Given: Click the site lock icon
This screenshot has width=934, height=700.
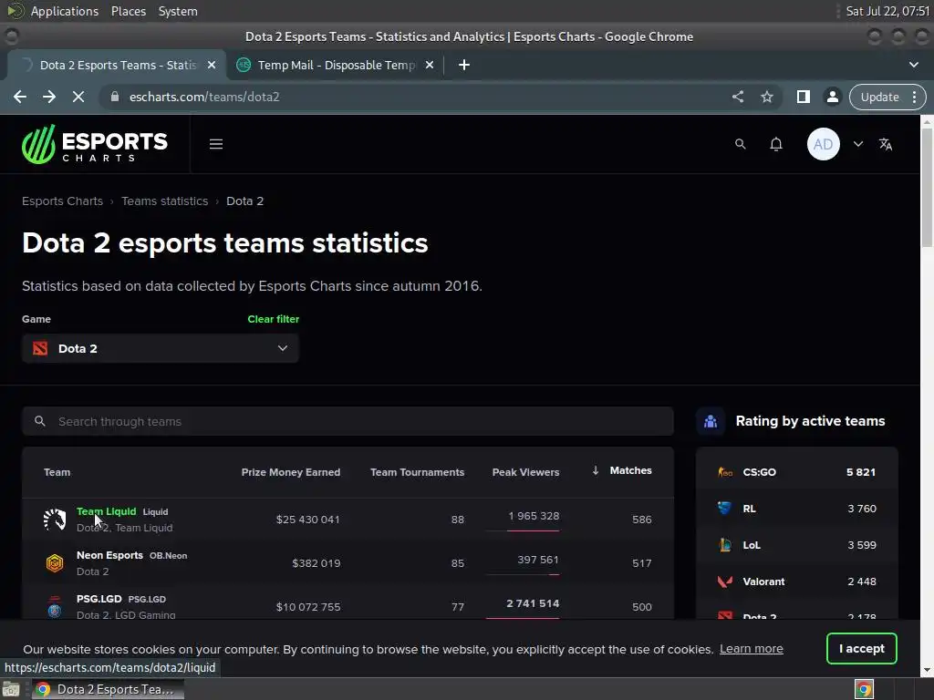Looking at the screenshot, I should (x=114, y=97).
